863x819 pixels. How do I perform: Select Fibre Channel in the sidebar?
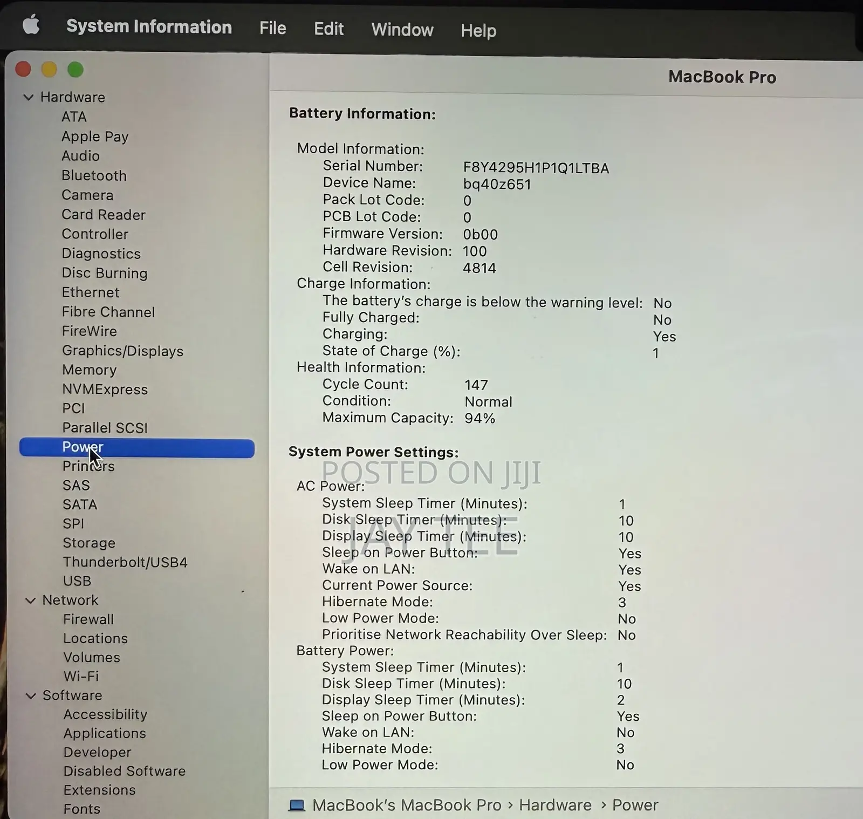(x=108, y=312)
